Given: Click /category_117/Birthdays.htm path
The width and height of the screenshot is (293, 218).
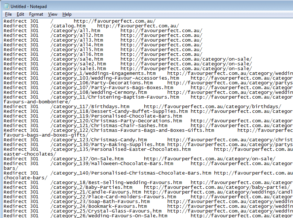Looking at the screenshot, I should [90, 107].
